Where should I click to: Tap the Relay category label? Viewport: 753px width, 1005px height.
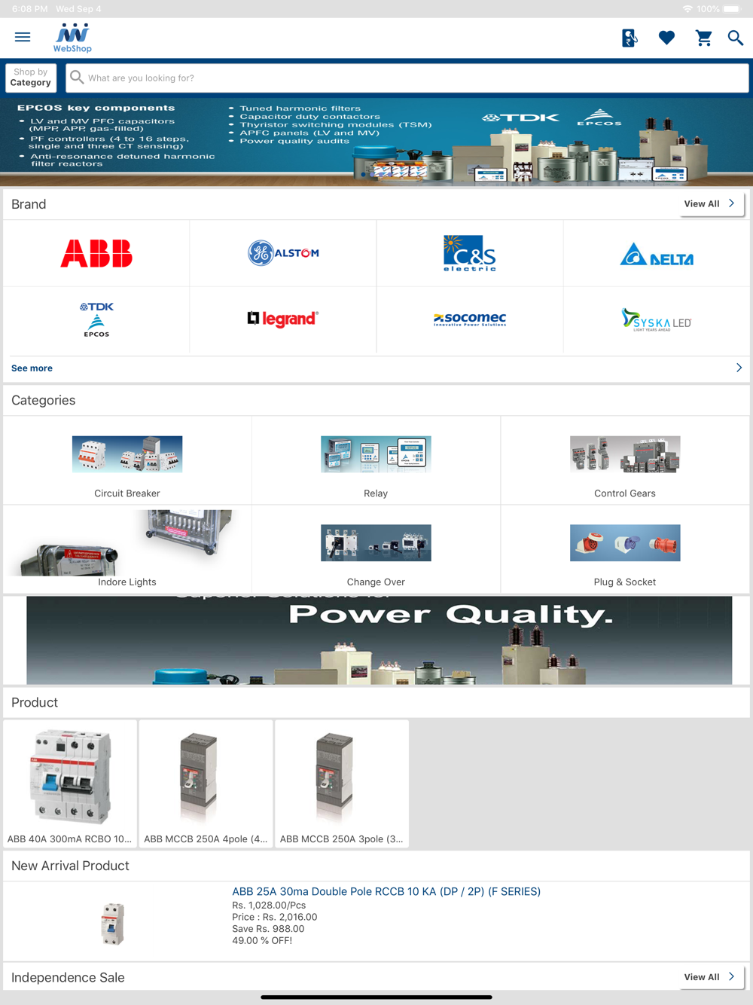point(376,493)
